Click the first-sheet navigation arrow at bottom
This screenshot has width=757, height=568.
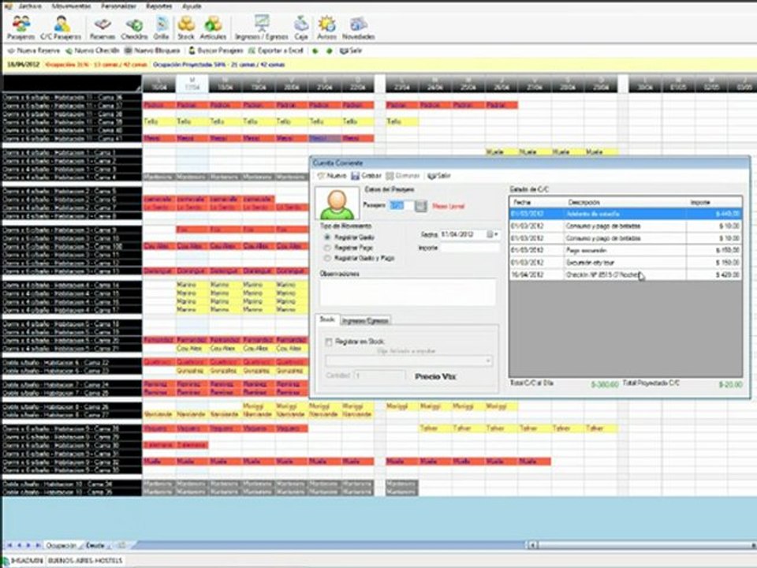tap(9, 545)
